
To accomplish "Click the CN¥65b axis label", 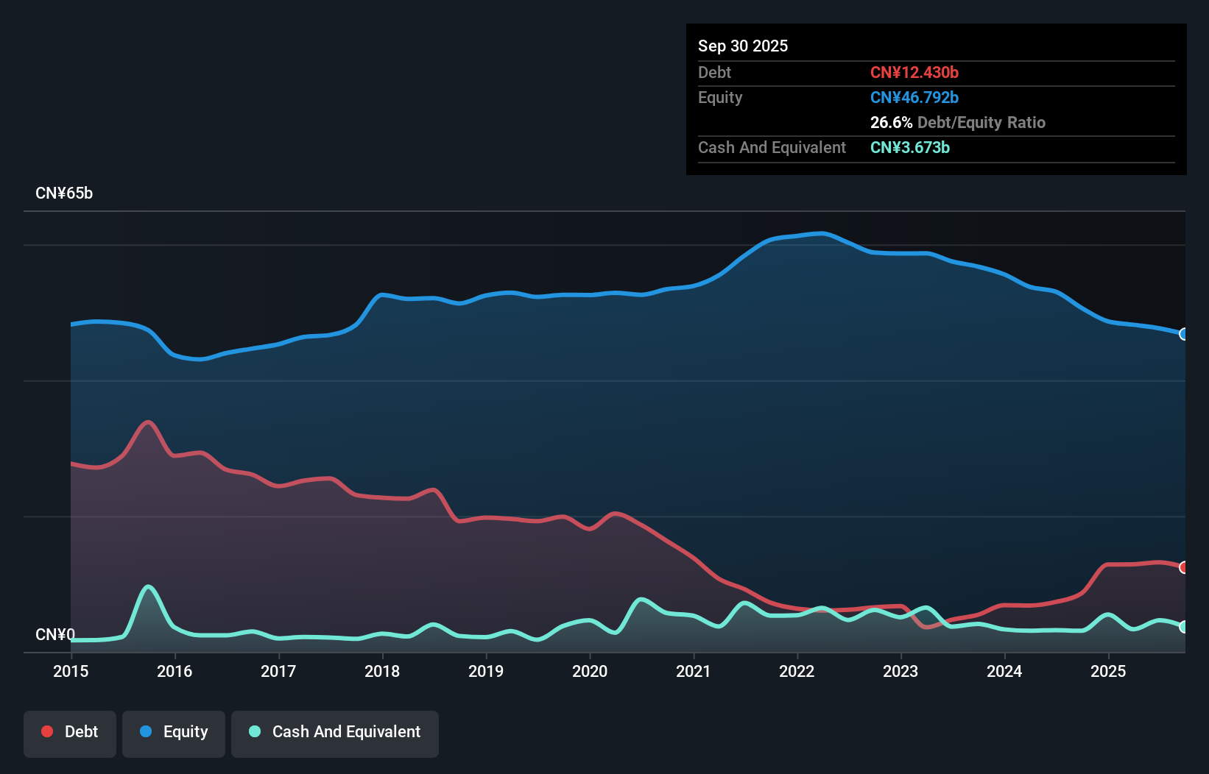I will [65, 193].
